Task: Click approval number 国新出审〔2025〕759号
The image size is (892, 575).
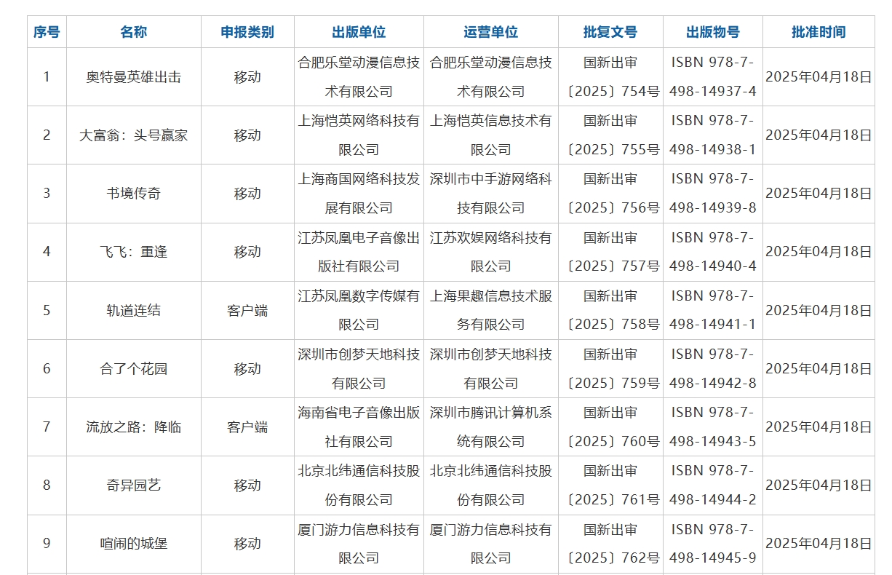Action: click(611, 369)
